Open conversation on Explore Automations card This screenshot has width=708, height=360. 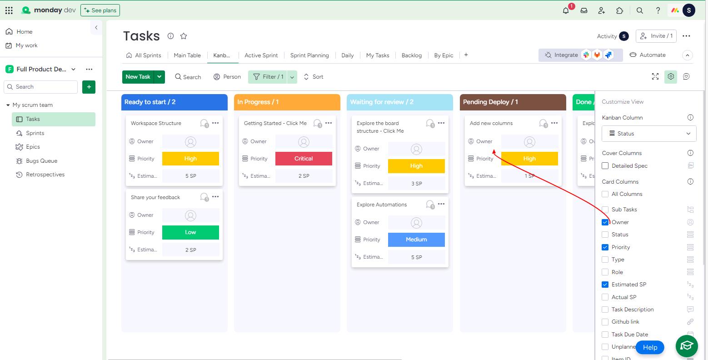coord(430,205)
